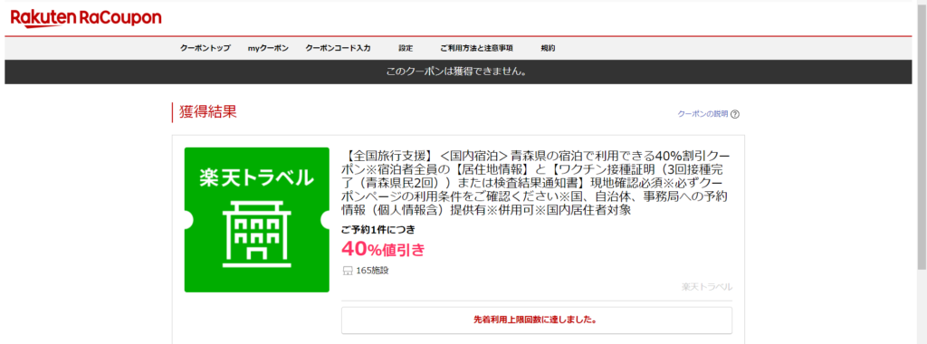Click the gray 楽天トラベル label under the coupon
927x344 pixels.
[x=706, y=287]
